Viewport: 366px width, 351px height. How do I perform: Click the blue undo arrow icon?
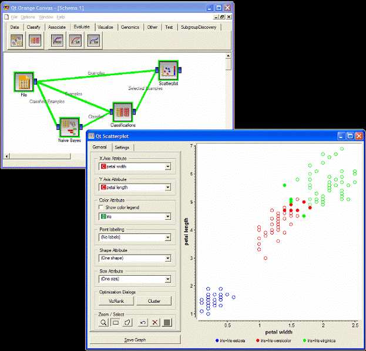(x=143, y=323)
